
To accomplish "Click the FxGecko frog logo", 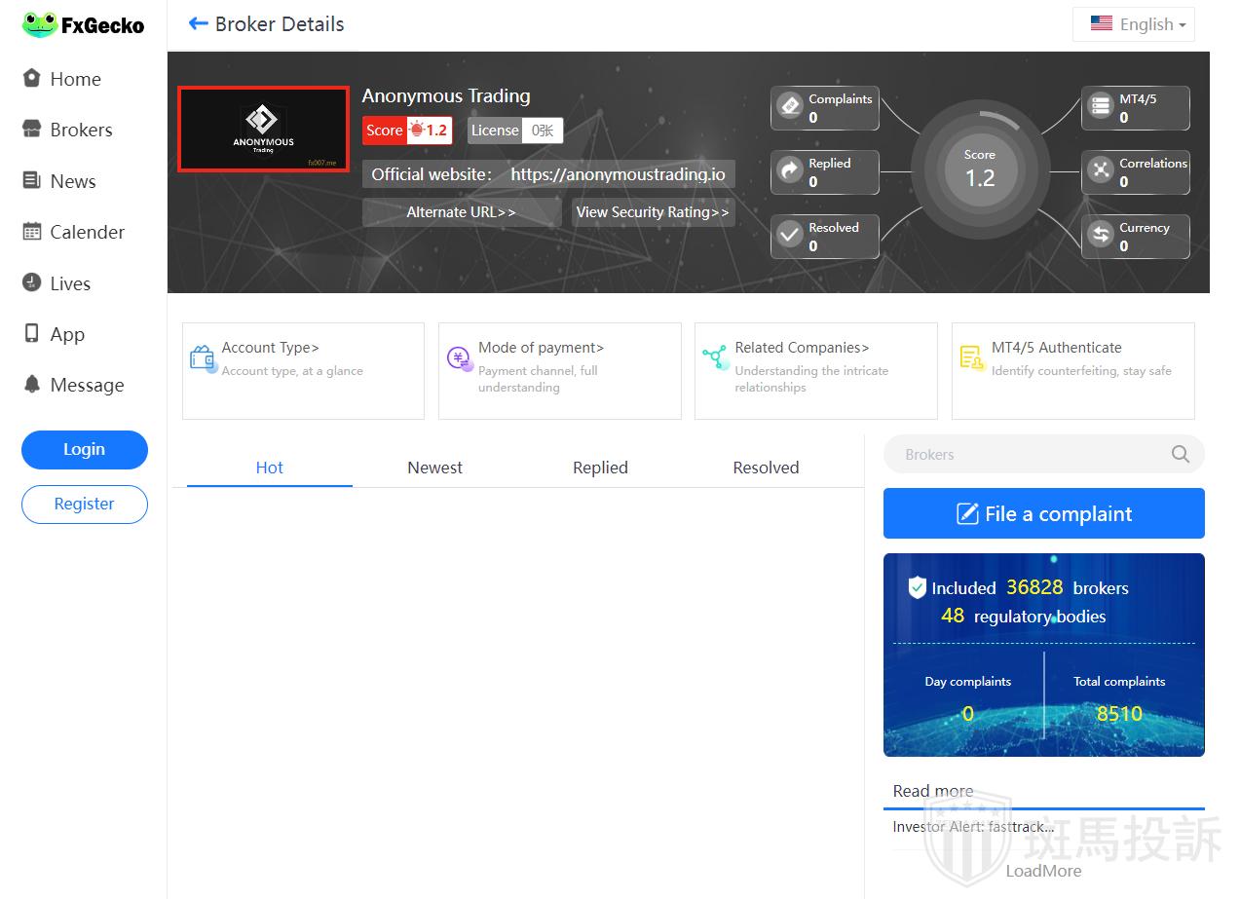I will (40, 25).
